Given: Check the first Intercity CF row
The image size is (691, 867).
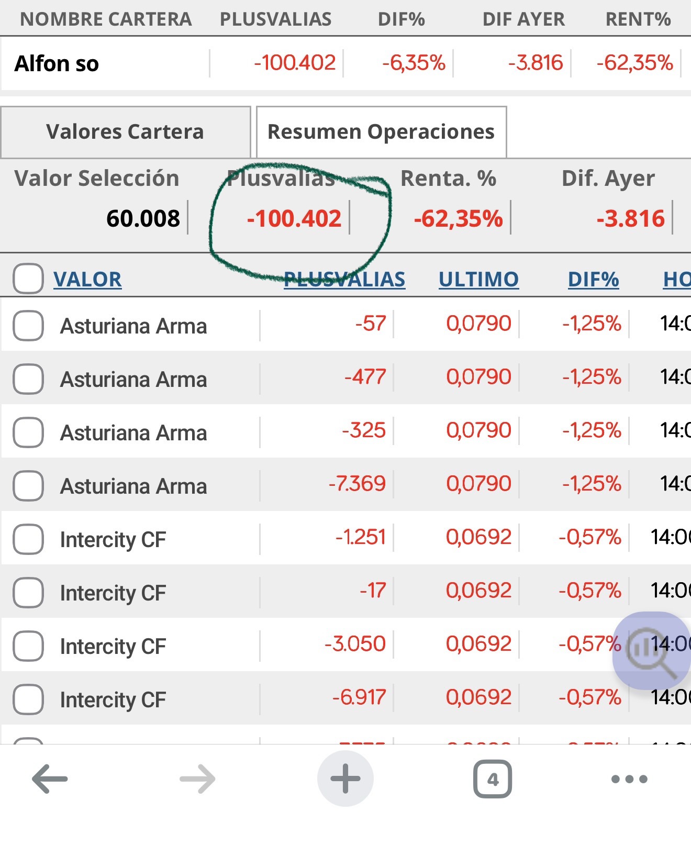Looking at the screenshot, I should pos(28,539).
